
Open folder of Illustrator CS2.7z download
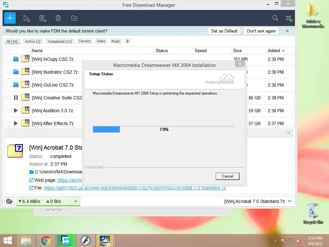tap(16, 72)
